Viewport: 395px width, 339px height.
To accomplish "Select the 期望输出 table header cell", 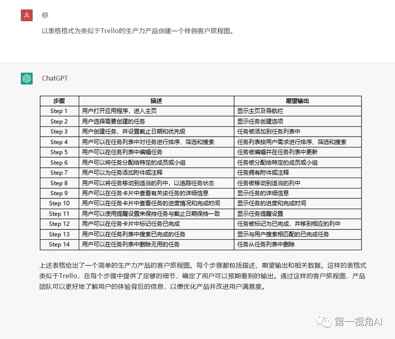I will pos(297,101).
